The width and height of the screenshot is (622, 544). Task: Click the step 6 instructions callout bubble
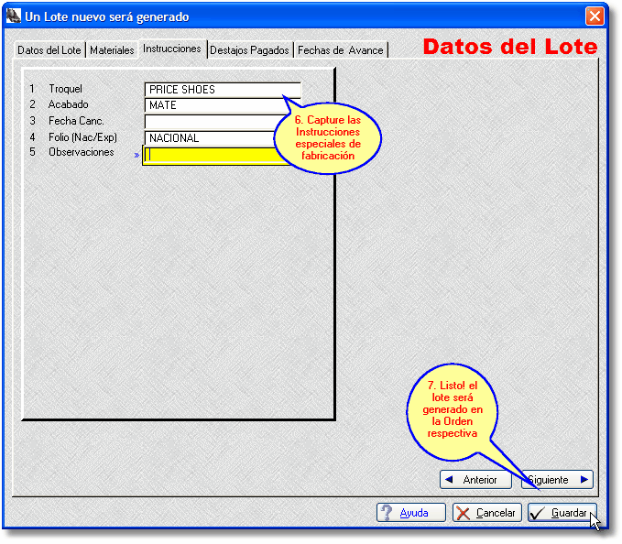click(x=330, y=137)
